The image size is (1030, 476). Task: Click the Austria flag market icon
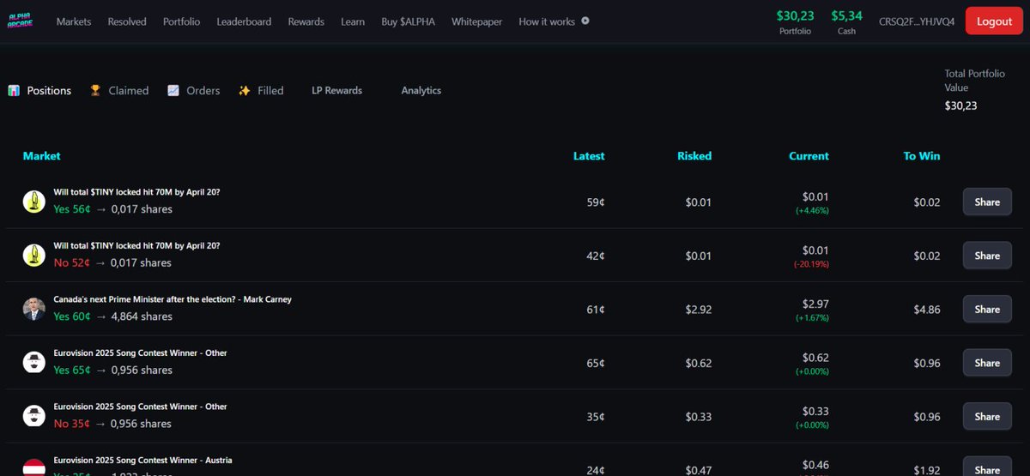click(x=34, y=468)
